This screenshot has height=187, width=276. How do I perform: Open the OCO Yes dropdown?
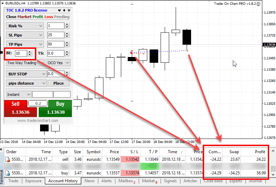(x=59, y=63)
